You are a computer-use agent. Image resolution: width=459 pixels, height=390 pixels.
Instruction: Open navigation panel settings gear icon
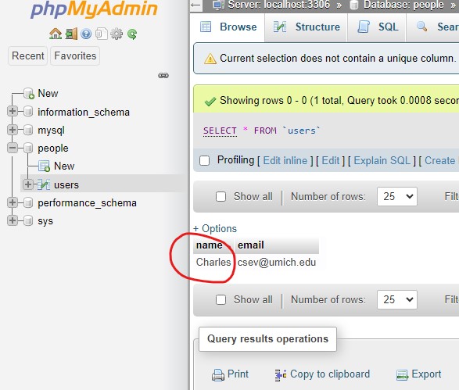click(x=117, y=34)
